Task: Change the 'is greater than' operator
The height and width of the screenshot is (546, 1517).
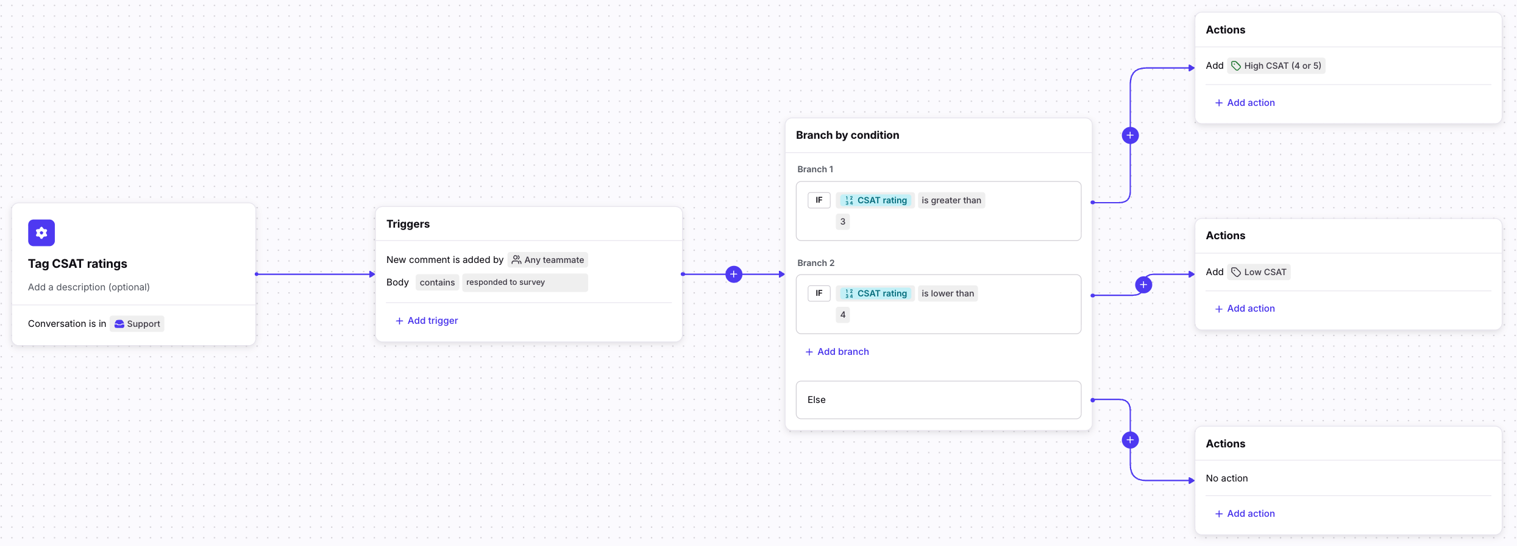Action: (x=951, y=200)
